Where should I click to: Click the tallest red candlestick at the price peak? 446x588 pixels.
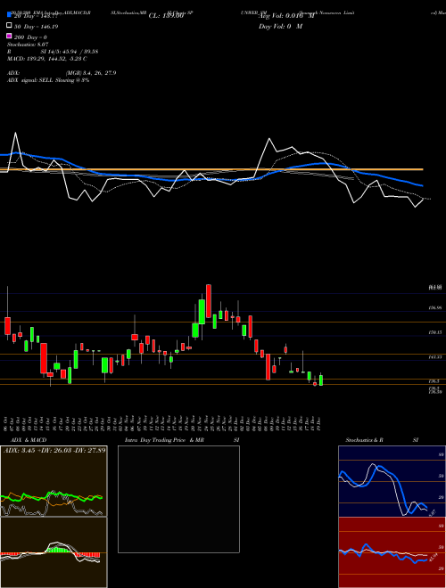pyautogui.click(x=209, y=301)
